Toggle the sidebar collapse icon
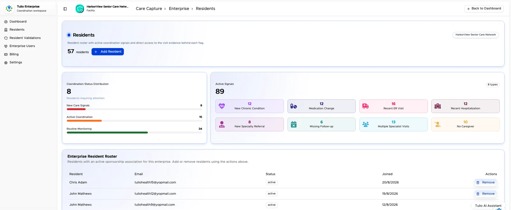 pyautogui.click(x=65, y=9)
